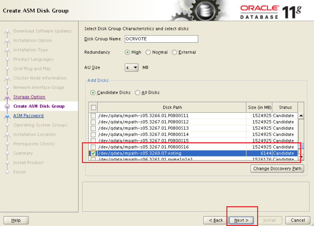Select the /dev/qdata/mpath-s05.3267.01.P0B00S14 path
Screen dimensions: 314x226
pos(143,134)
